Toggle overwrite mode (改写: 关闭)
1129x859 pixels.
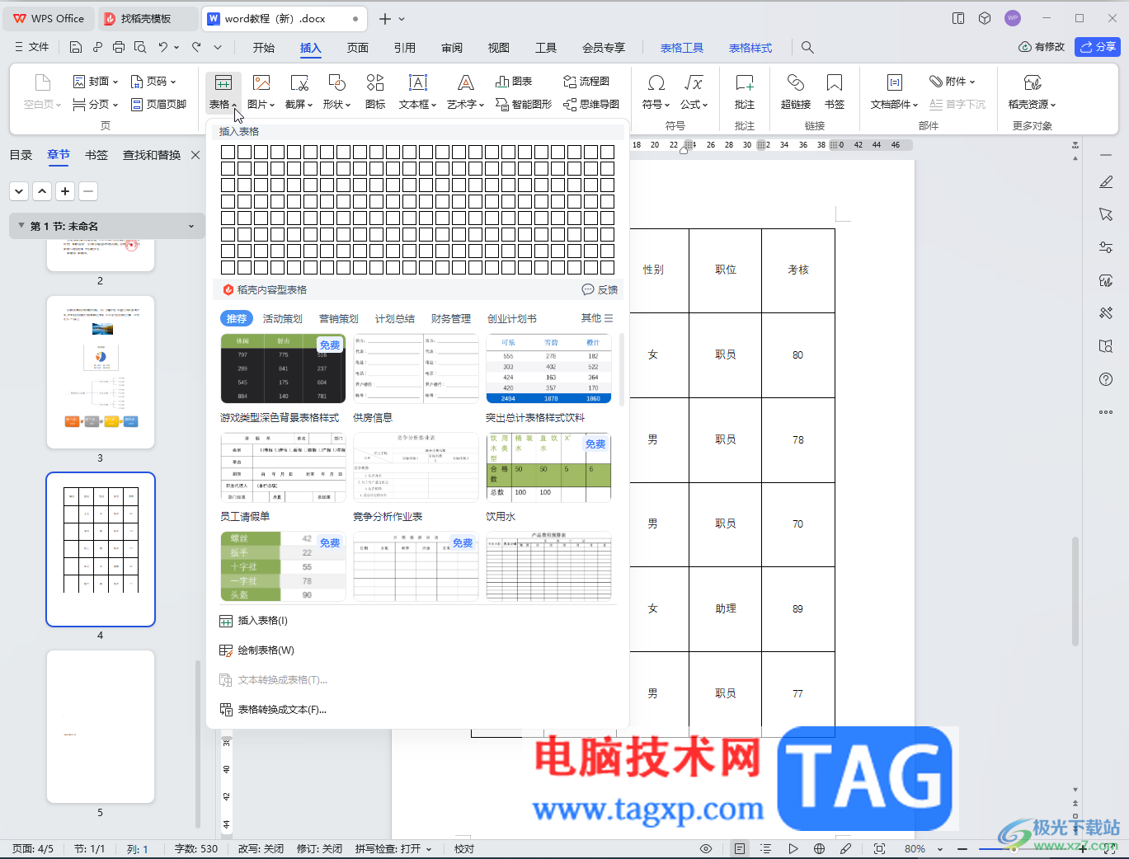click(x=261, y=848)
